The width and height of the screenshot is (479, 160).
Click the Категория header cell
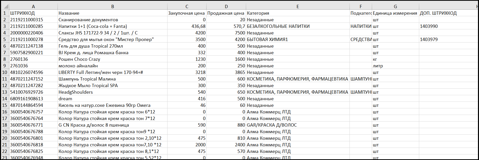click(298, 13)
